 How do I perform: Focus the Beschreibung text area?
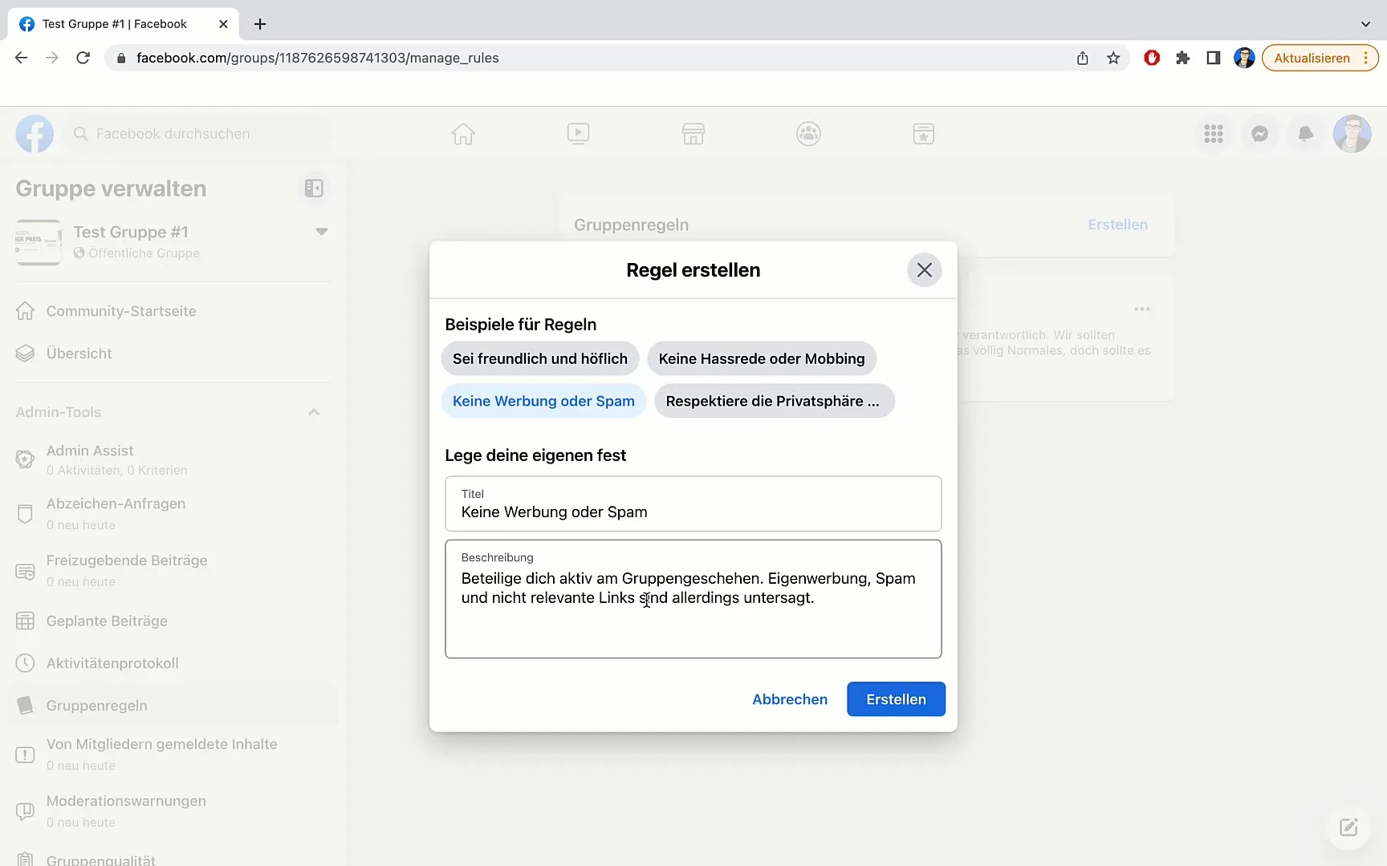693,599
